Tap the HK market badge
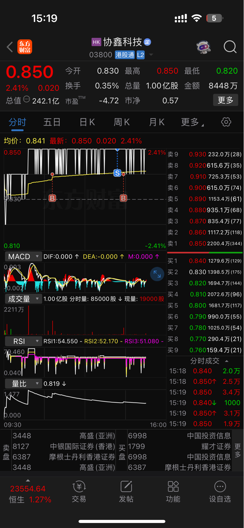Viewport: 244px width, 528px height. (96, 42)
